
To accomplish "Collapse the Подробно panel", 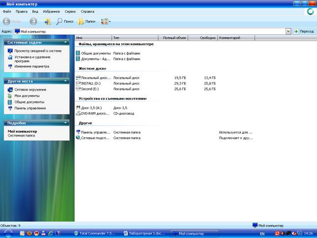I will (65, 123).
